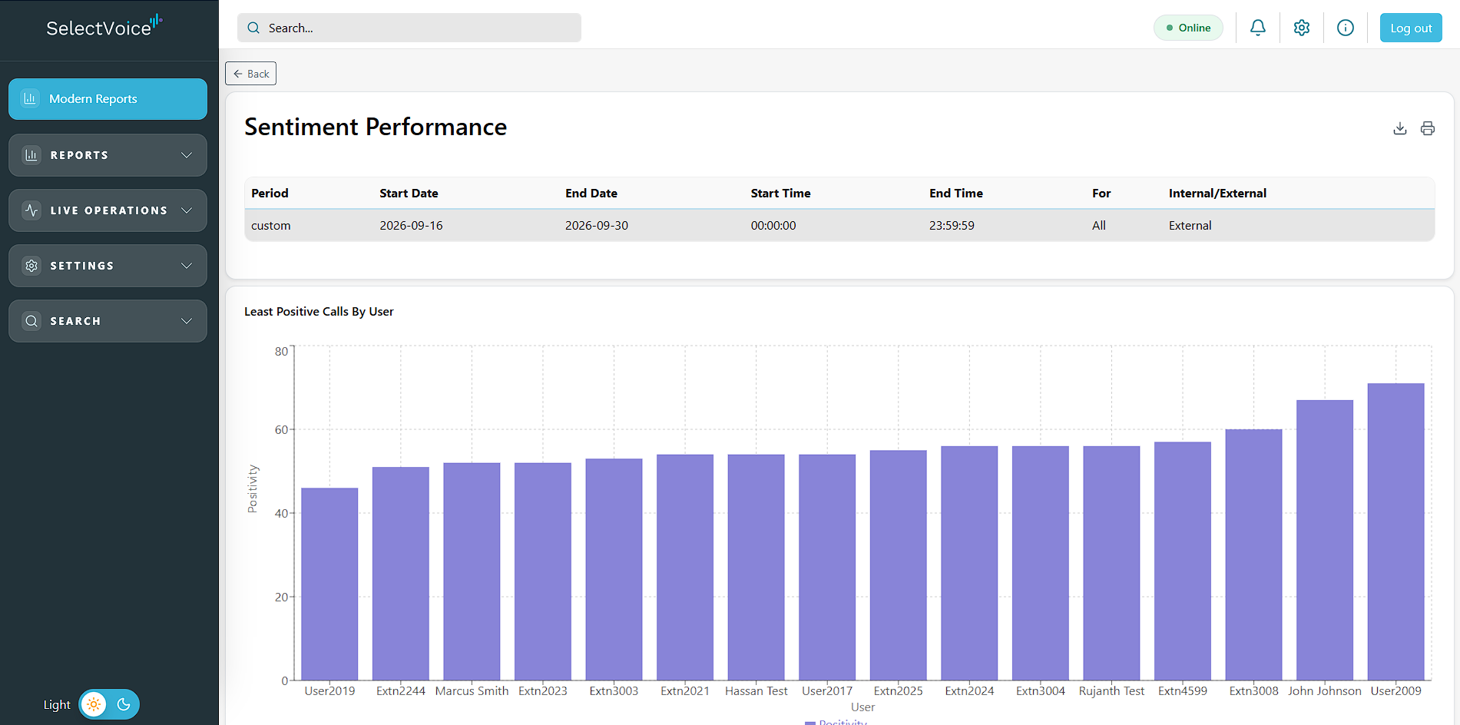Click the Modern Reports chart icon
The image size is (1460, 725).
(30, 98)
